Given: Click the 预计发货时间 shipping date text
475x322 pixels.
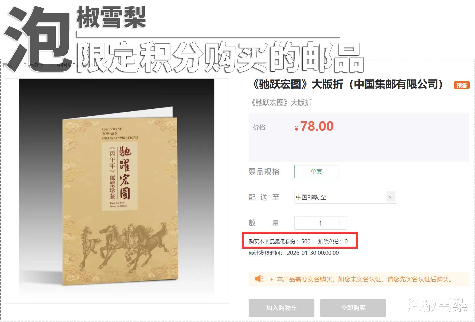Looking at the screenshot, I should [294, 253].
